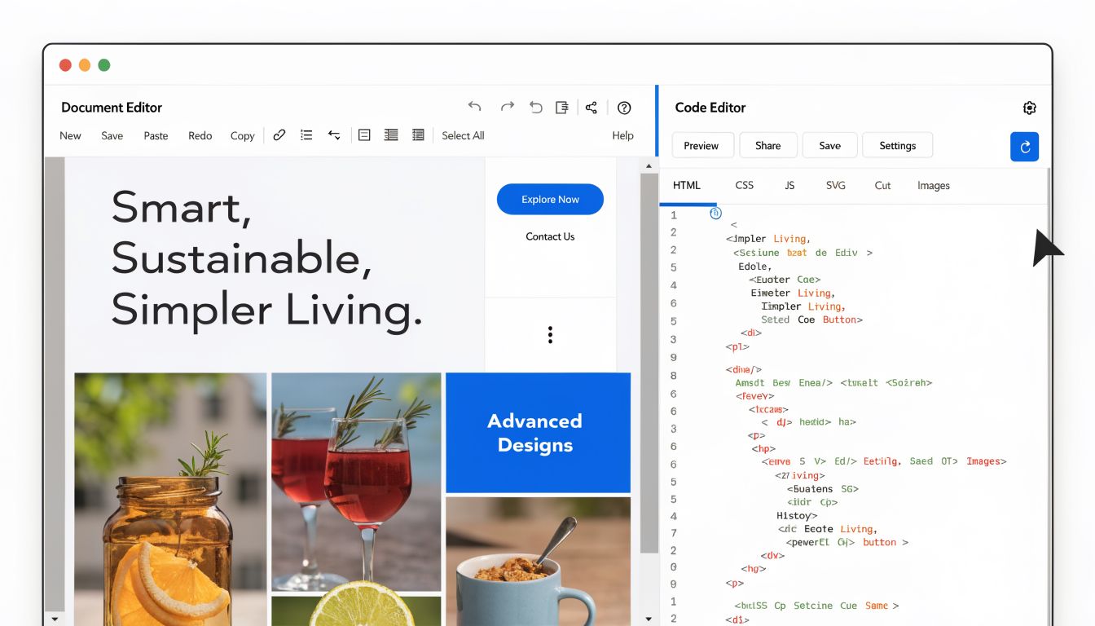
Task: Click the Settings button
Action: (897, 146)
